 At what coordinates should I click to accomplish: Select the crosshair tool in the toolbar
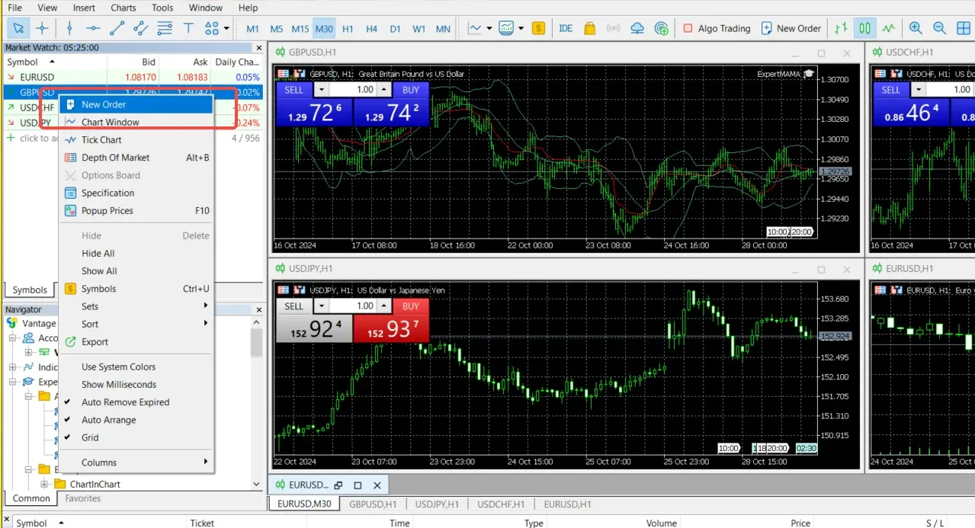click(42, 28)
